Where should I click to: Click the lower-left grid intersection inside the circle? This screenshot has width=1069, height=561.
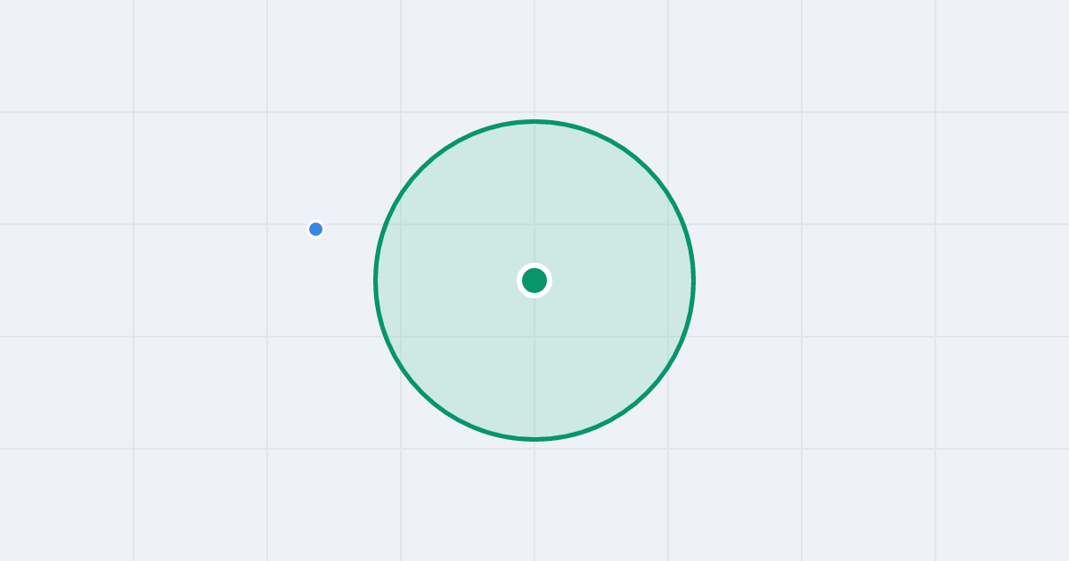pyautogui.click(x=401, y=337)
